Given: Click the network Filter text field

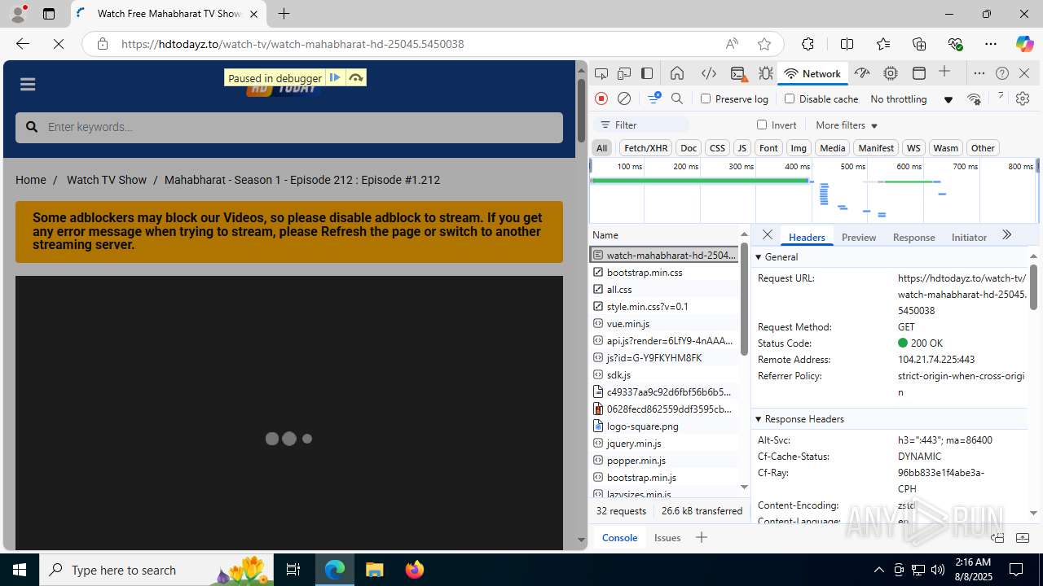Looking at the screenshot, I should click(642, 125).
